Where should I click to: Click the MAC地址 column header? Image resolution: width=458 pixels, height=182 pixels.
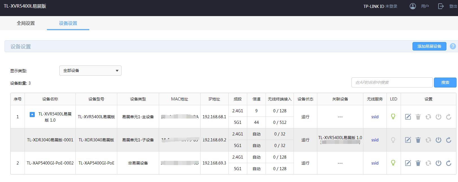[x=180, y=99]
